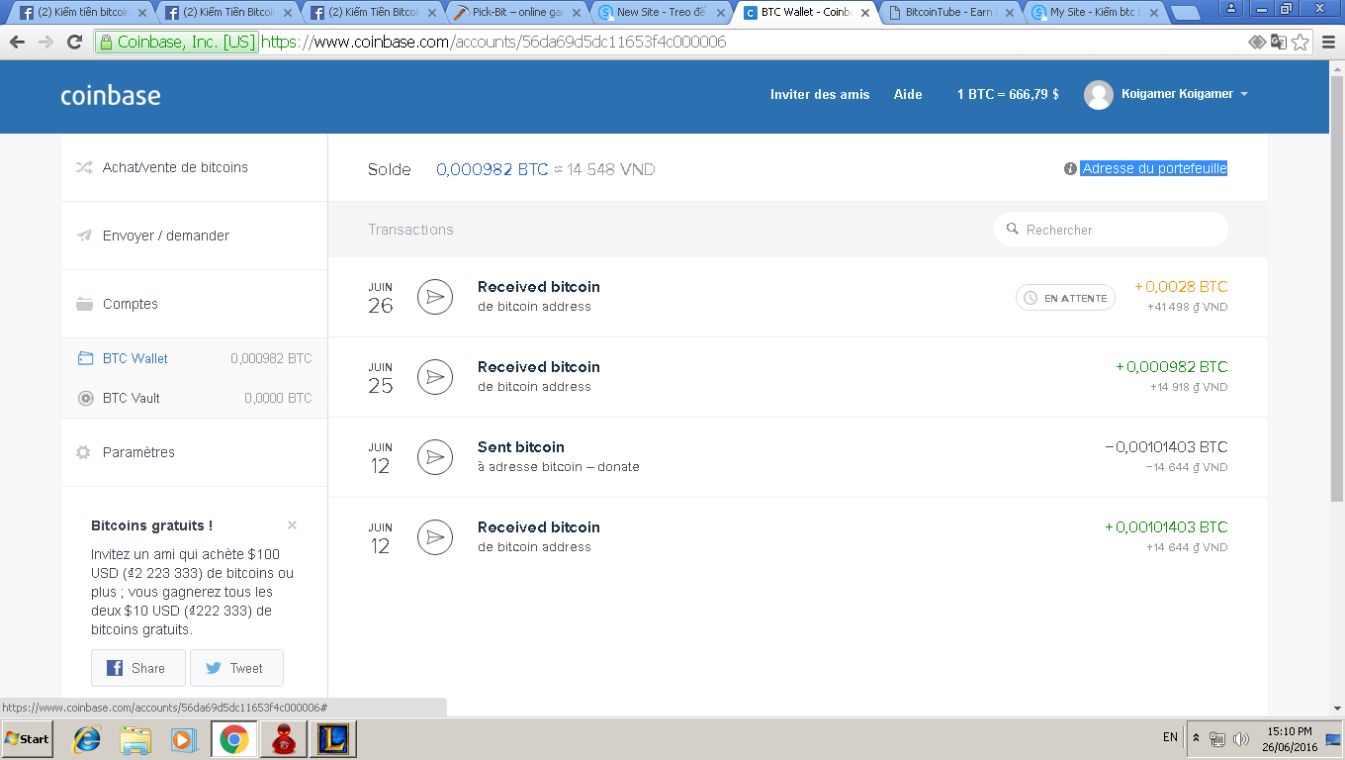Open the user avatar for Koigamer Koigamer
The height and width of the screenshot is (760, 1345).
[1099, 95]
